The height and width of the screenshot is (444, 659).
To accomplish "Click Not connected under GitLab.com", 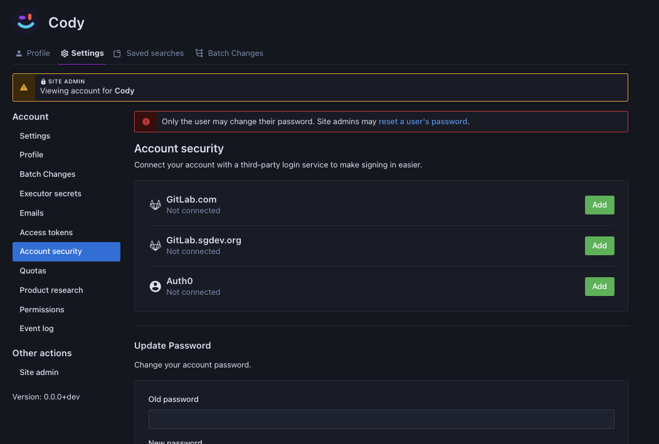I will click(193, 211).
